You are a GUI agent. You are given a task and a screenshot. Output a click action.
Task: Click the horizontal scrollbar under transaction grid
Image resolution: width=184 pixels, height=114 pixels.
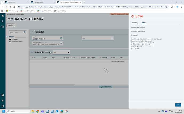[x=52, y=85]
